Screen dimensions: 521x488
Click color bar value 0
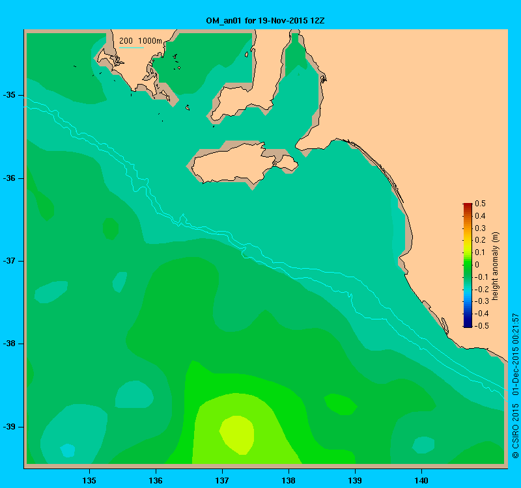coord(477,265)
